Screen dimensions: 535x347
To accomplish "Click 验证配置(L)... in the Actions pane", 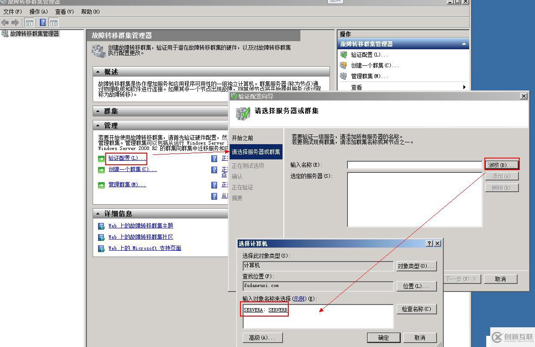I will 369,55.
